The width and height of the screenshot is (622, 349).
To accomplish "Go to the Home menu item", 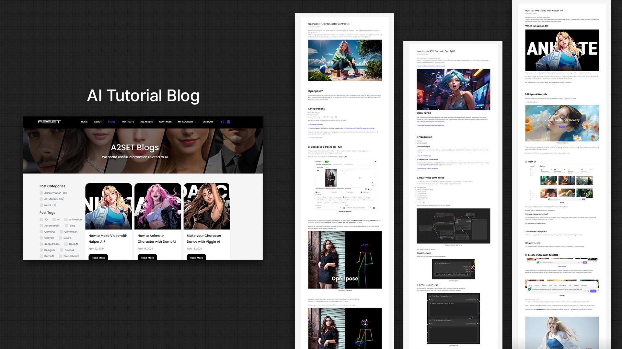I will [84, 122].
